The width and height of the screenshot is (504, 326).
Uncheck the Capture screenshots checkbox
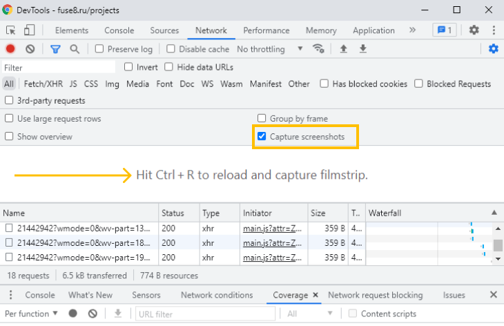pyautogui.click(x=262, y=137)
